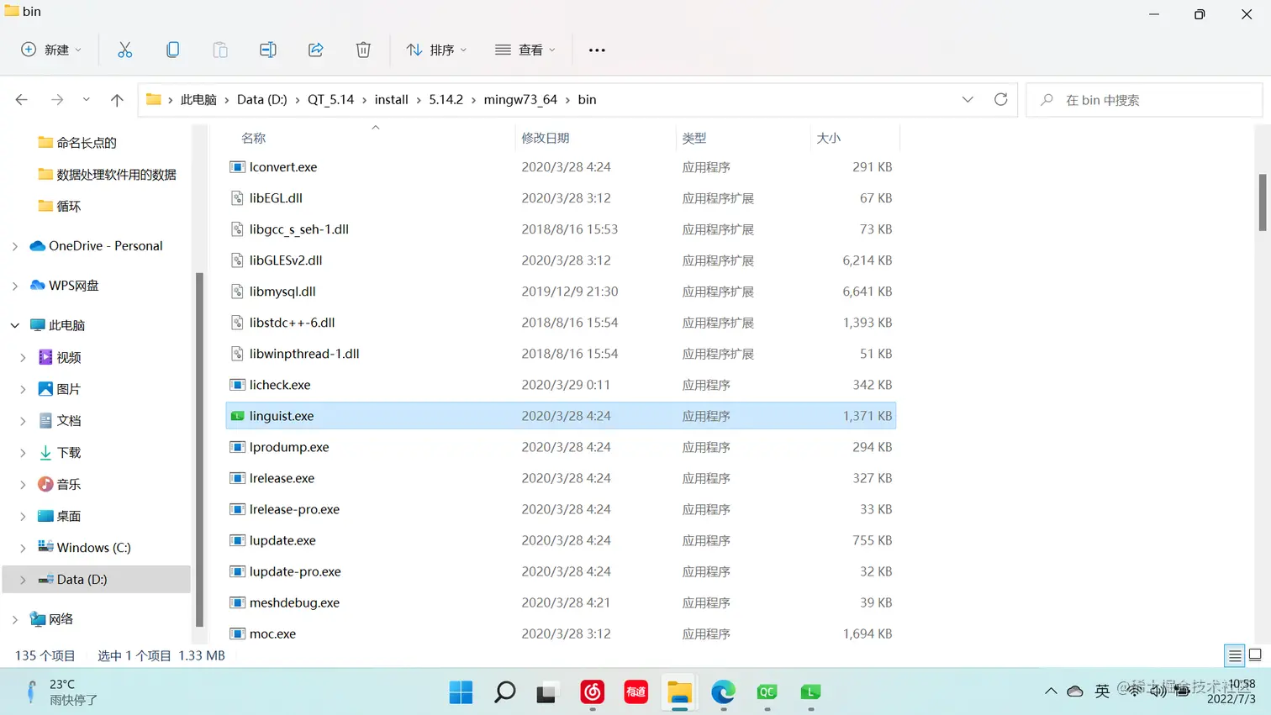
Task: Open the 查看 (View) dropdown
Action: [x=525, y=50]
